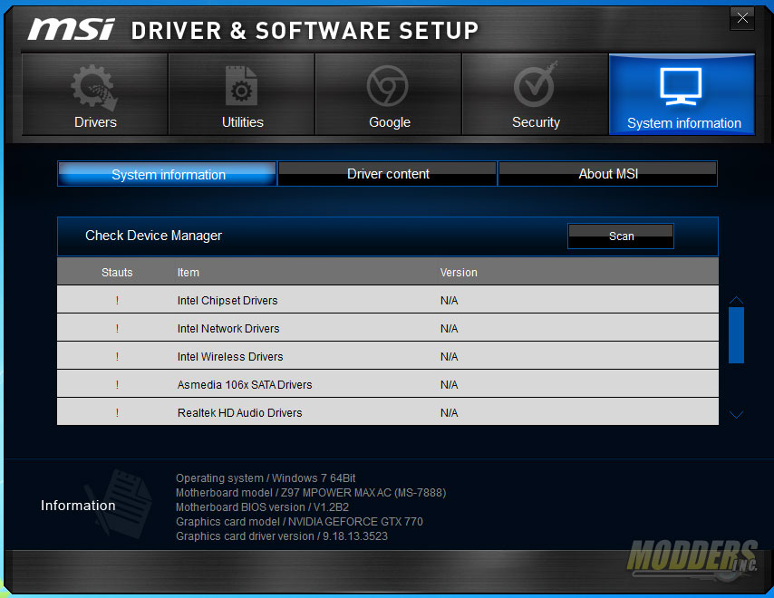The height and width of the screenshot is (598, 774).
Task: Click N/A version of Intel Wireless Drivers
Action: tap(450, 357)
